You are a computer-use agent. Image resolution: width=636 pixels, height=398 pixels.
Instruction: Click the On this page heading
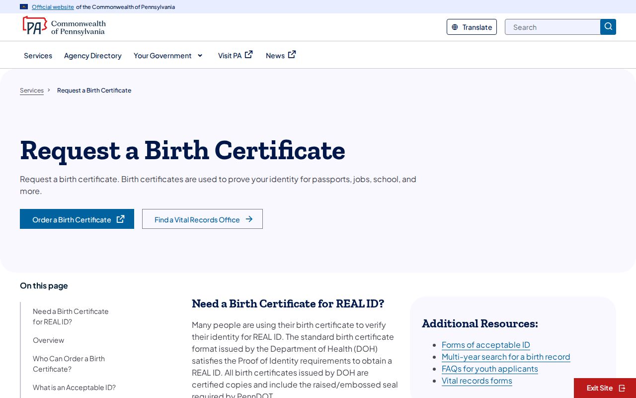(44, 286)
